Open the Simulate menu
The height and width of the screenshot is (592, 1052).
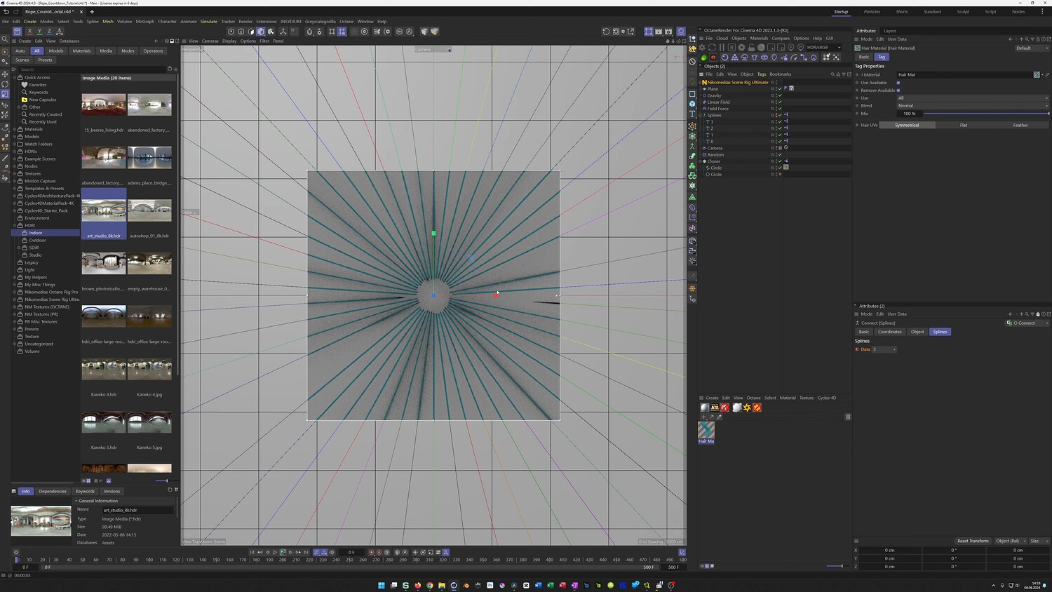pos(208,22)
